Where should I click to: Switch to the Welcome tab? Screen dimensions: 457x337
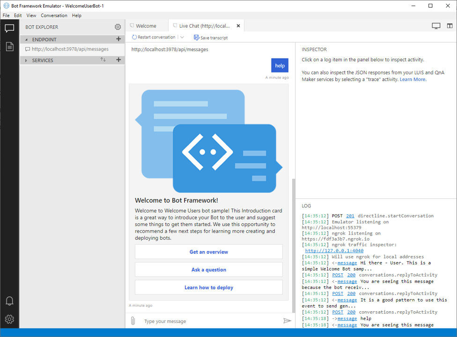tap(146, 26)
